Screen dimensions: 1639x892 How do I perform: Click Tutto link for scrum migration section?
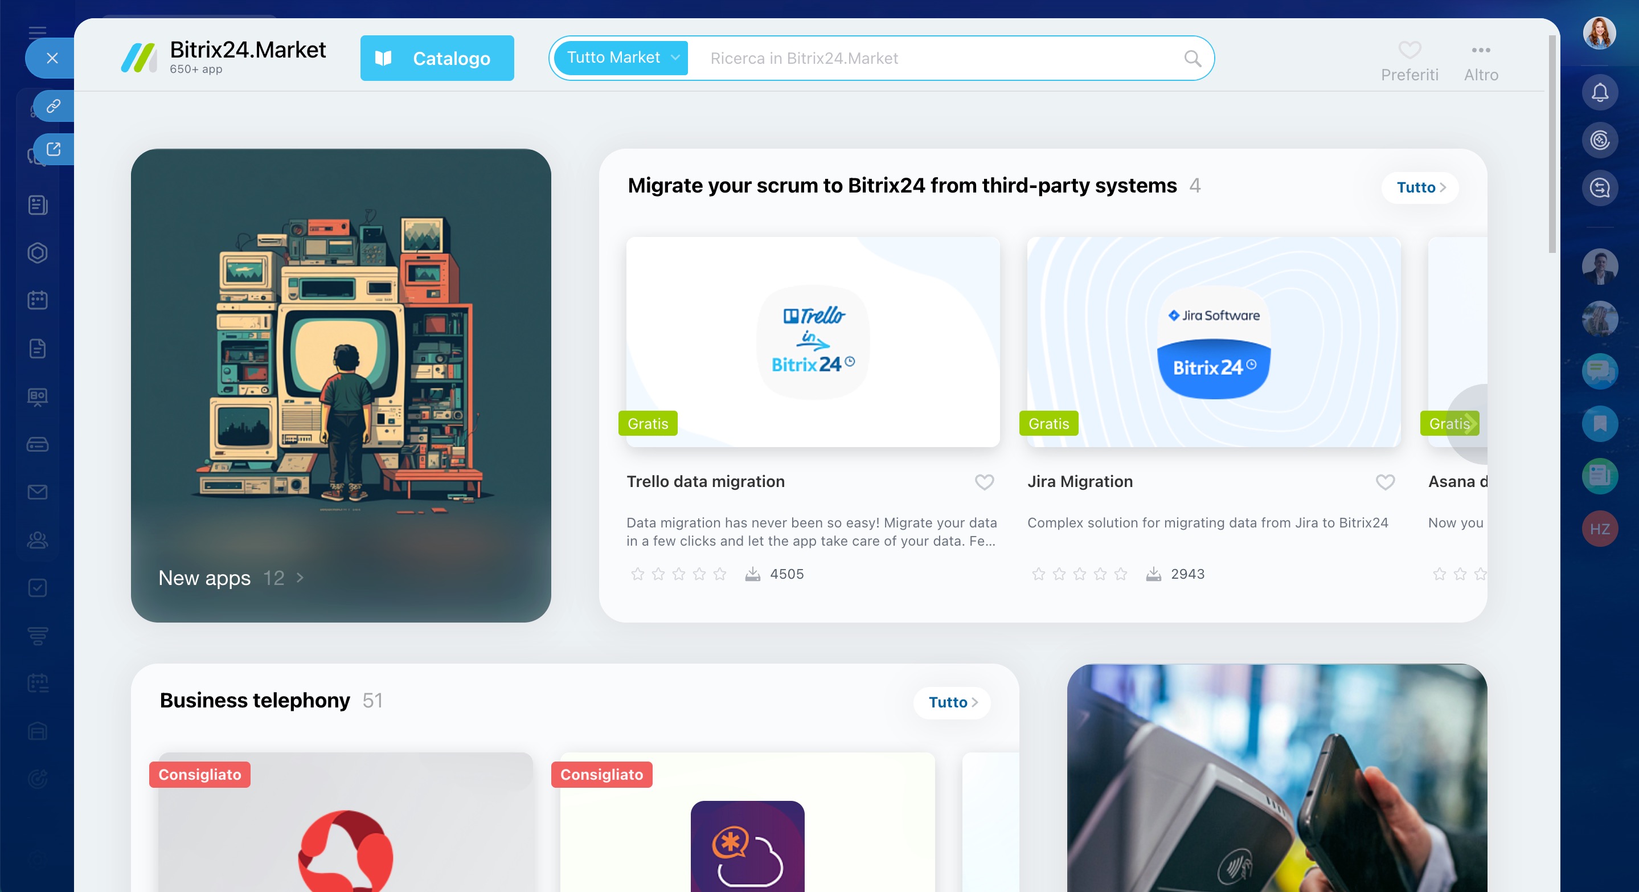click(x=1420, y=188)
